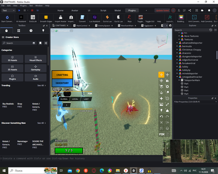
Task: Undo with the F3X undo arrow
Action: pos(161,117)
